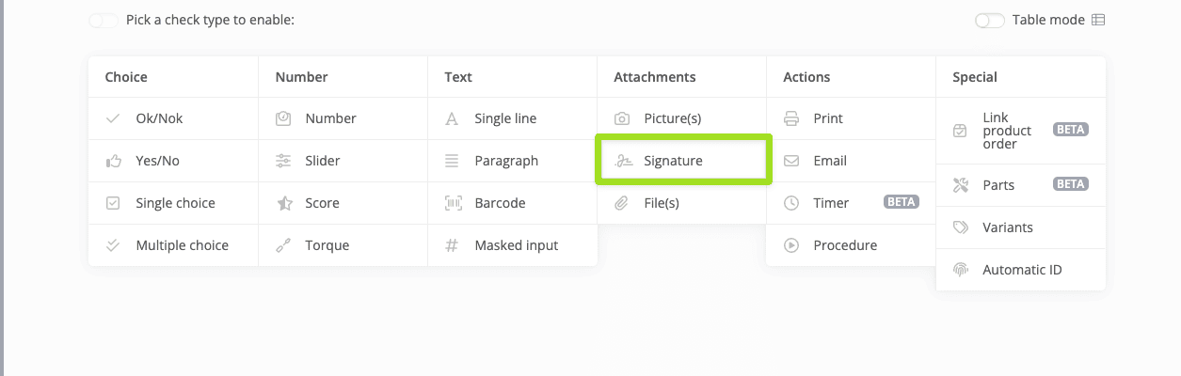1181x376 pixels.
Task: Choose Link product order option
Action: coord(1007,131)
